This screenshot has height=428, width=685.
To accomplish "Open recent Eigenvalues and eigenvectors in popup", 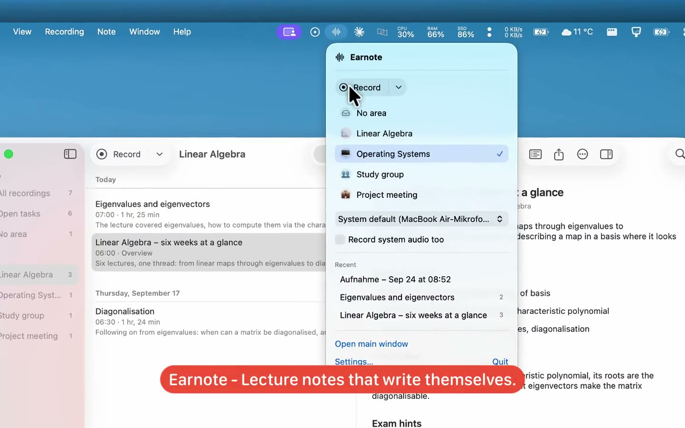I will click(421, 297).
